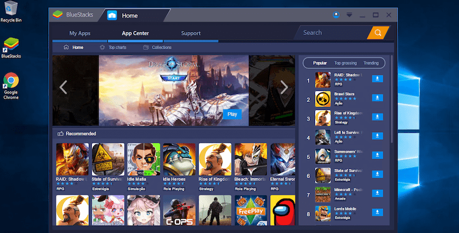Image resolution: width=459 pixels, height=233 pixels.
Task: Open the survivor with axe game icon
Action: click(x=215, y=211)
